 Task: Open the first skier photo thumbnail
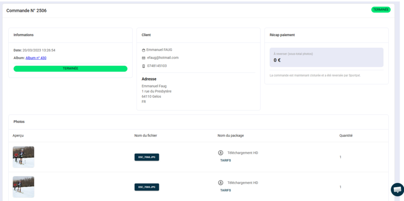pyautogui.click(x=23, y=157)
